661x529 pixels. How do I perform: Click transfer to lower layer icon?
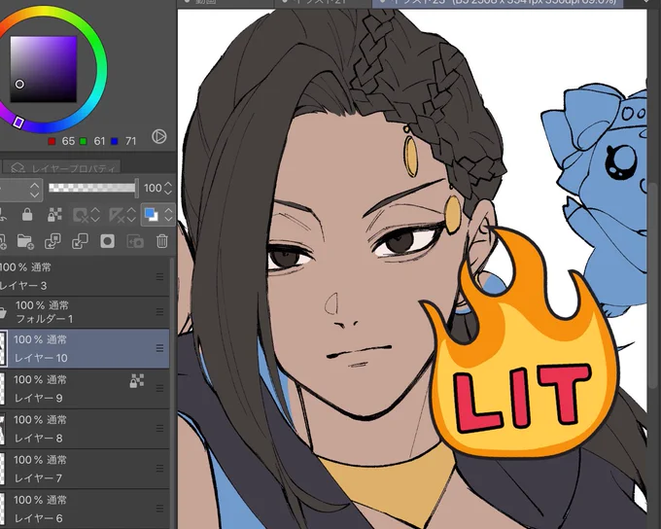coord(52,241)
